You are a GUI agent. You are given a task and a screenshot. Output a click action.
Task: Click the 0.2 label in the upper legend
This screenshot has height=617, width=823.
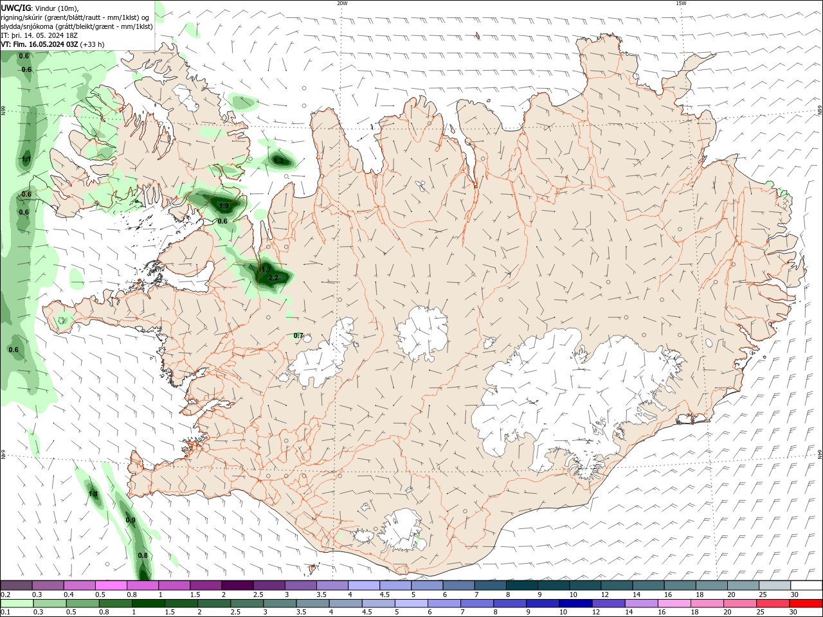[5, 595]
